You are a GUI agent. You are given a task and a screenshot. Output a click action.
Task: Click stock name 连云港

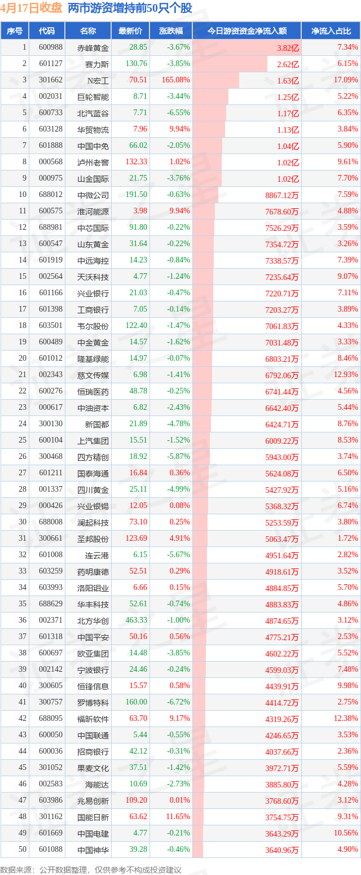97,555
